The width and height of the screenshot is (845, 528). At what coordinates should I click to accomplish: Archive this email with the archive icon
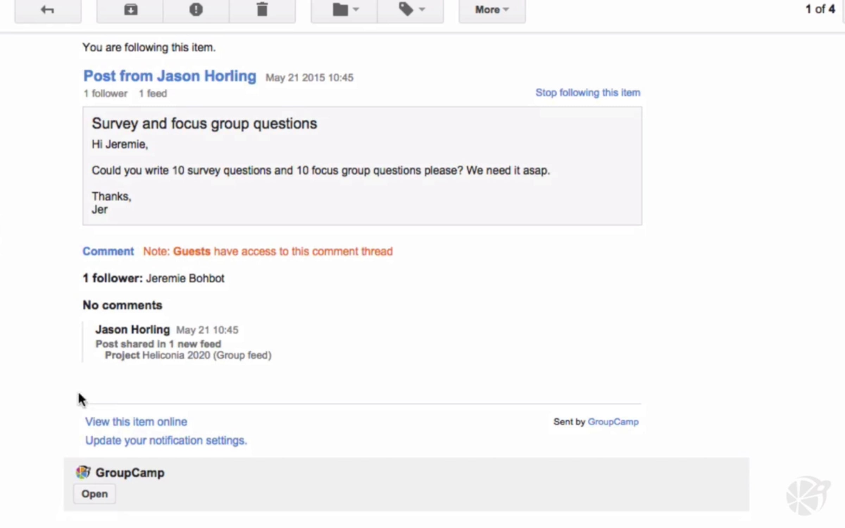130,10
